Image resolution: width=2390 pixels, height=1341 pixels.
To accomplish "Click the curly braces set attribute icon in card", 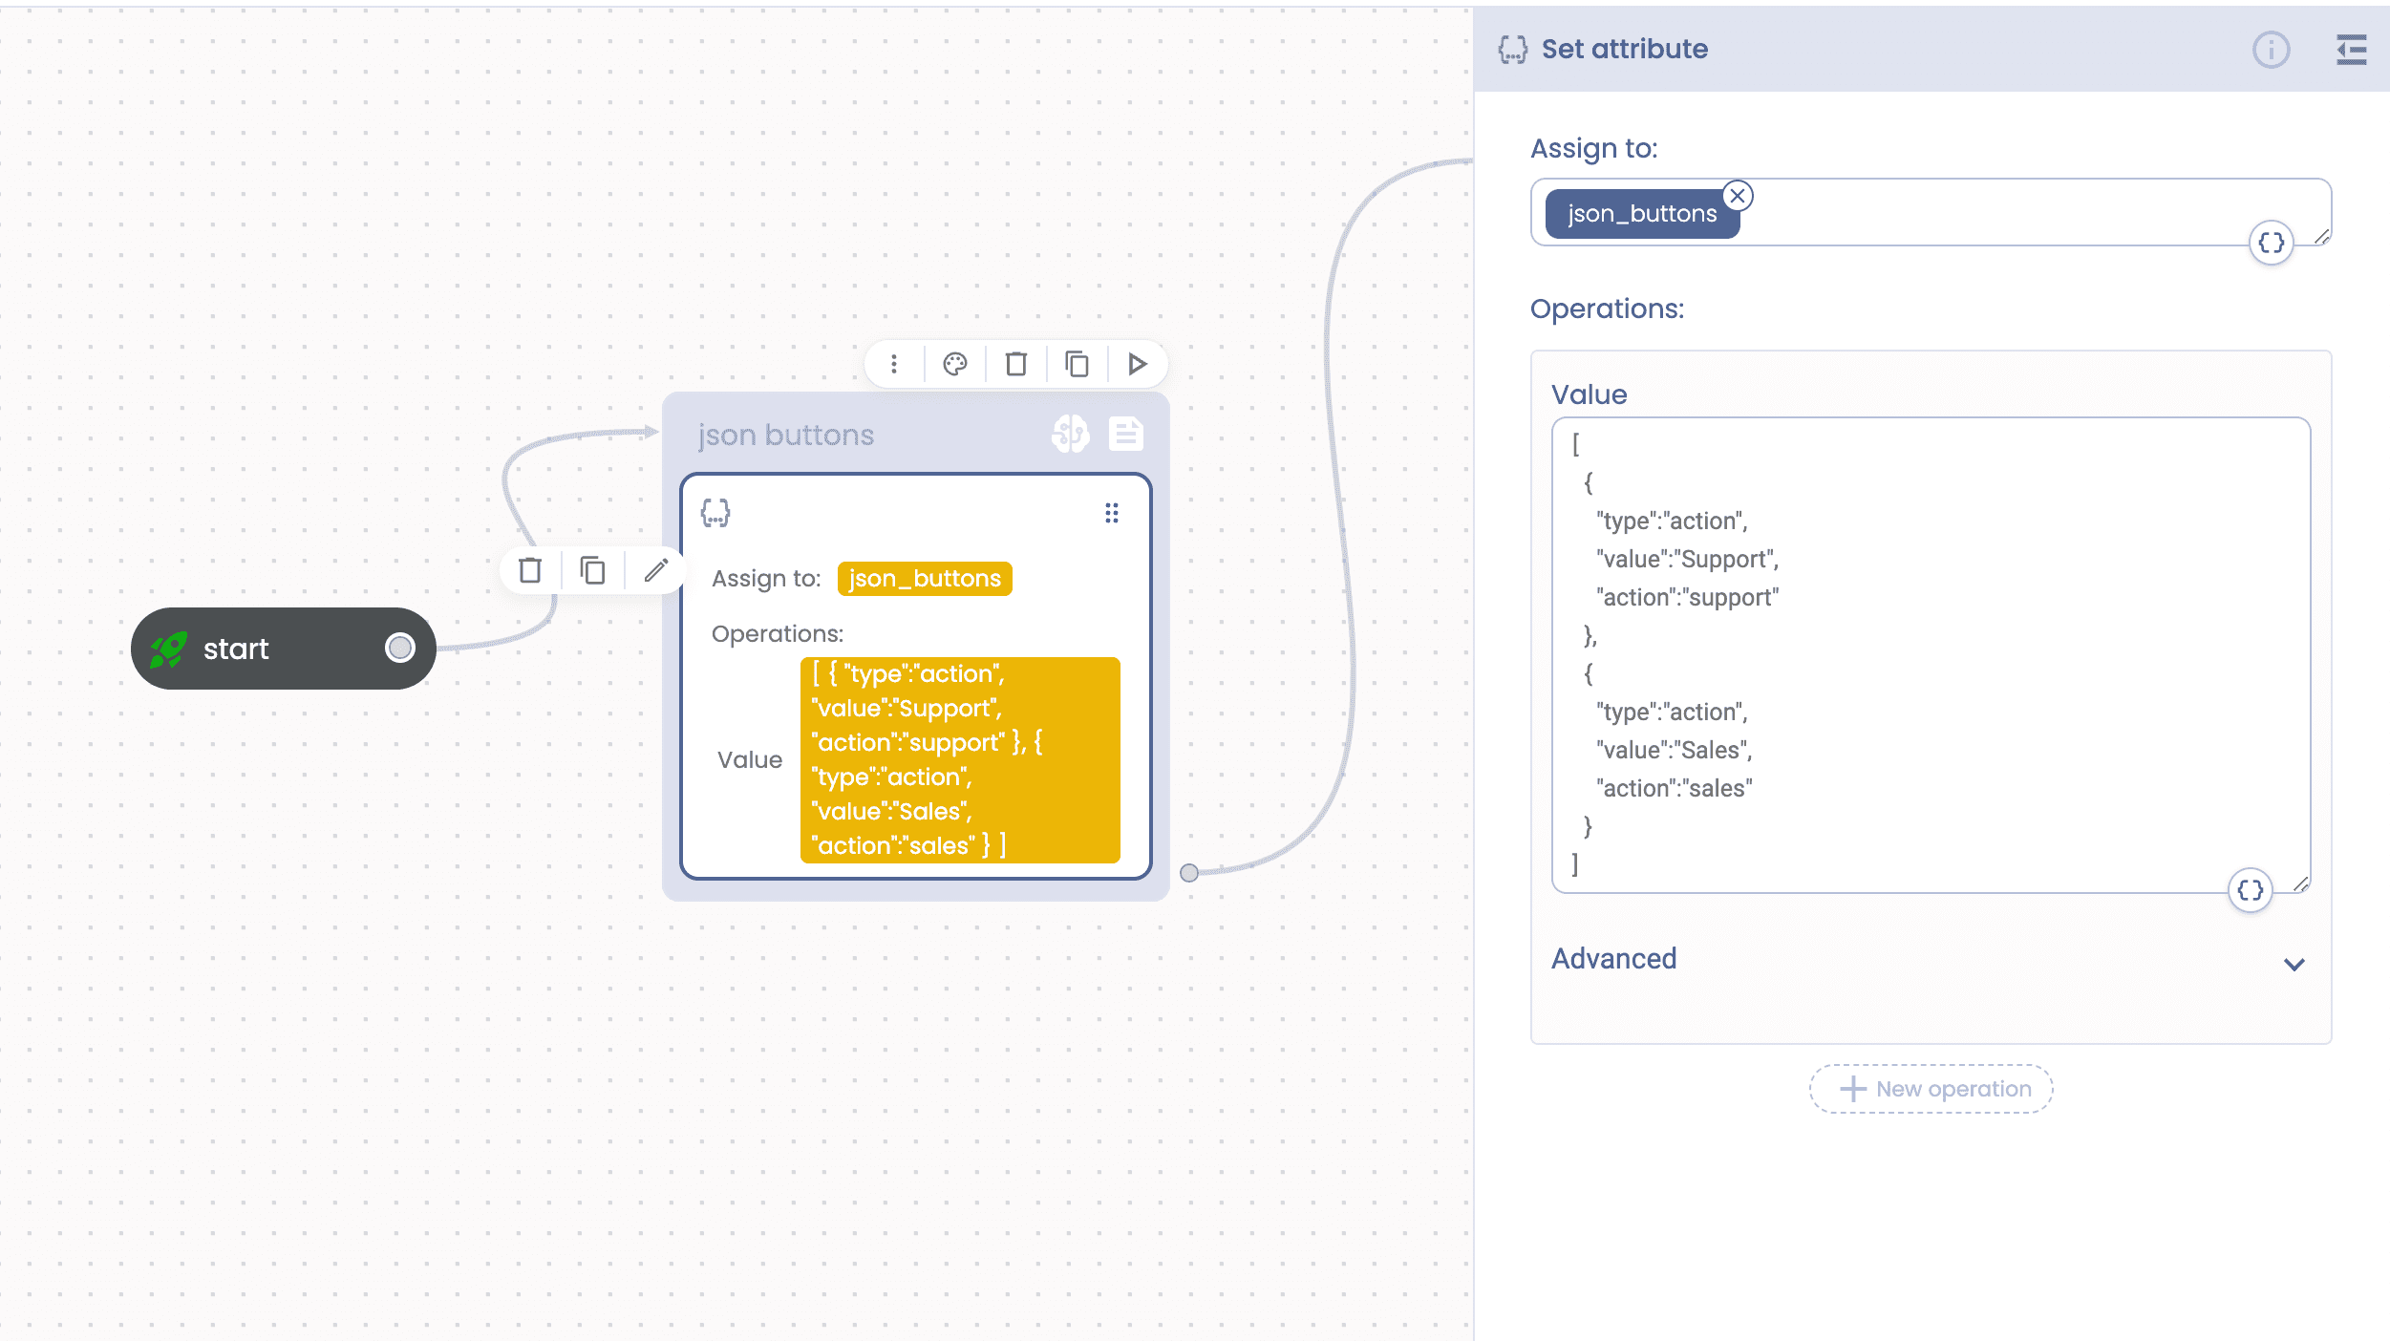I will click(x=715, y=513).
